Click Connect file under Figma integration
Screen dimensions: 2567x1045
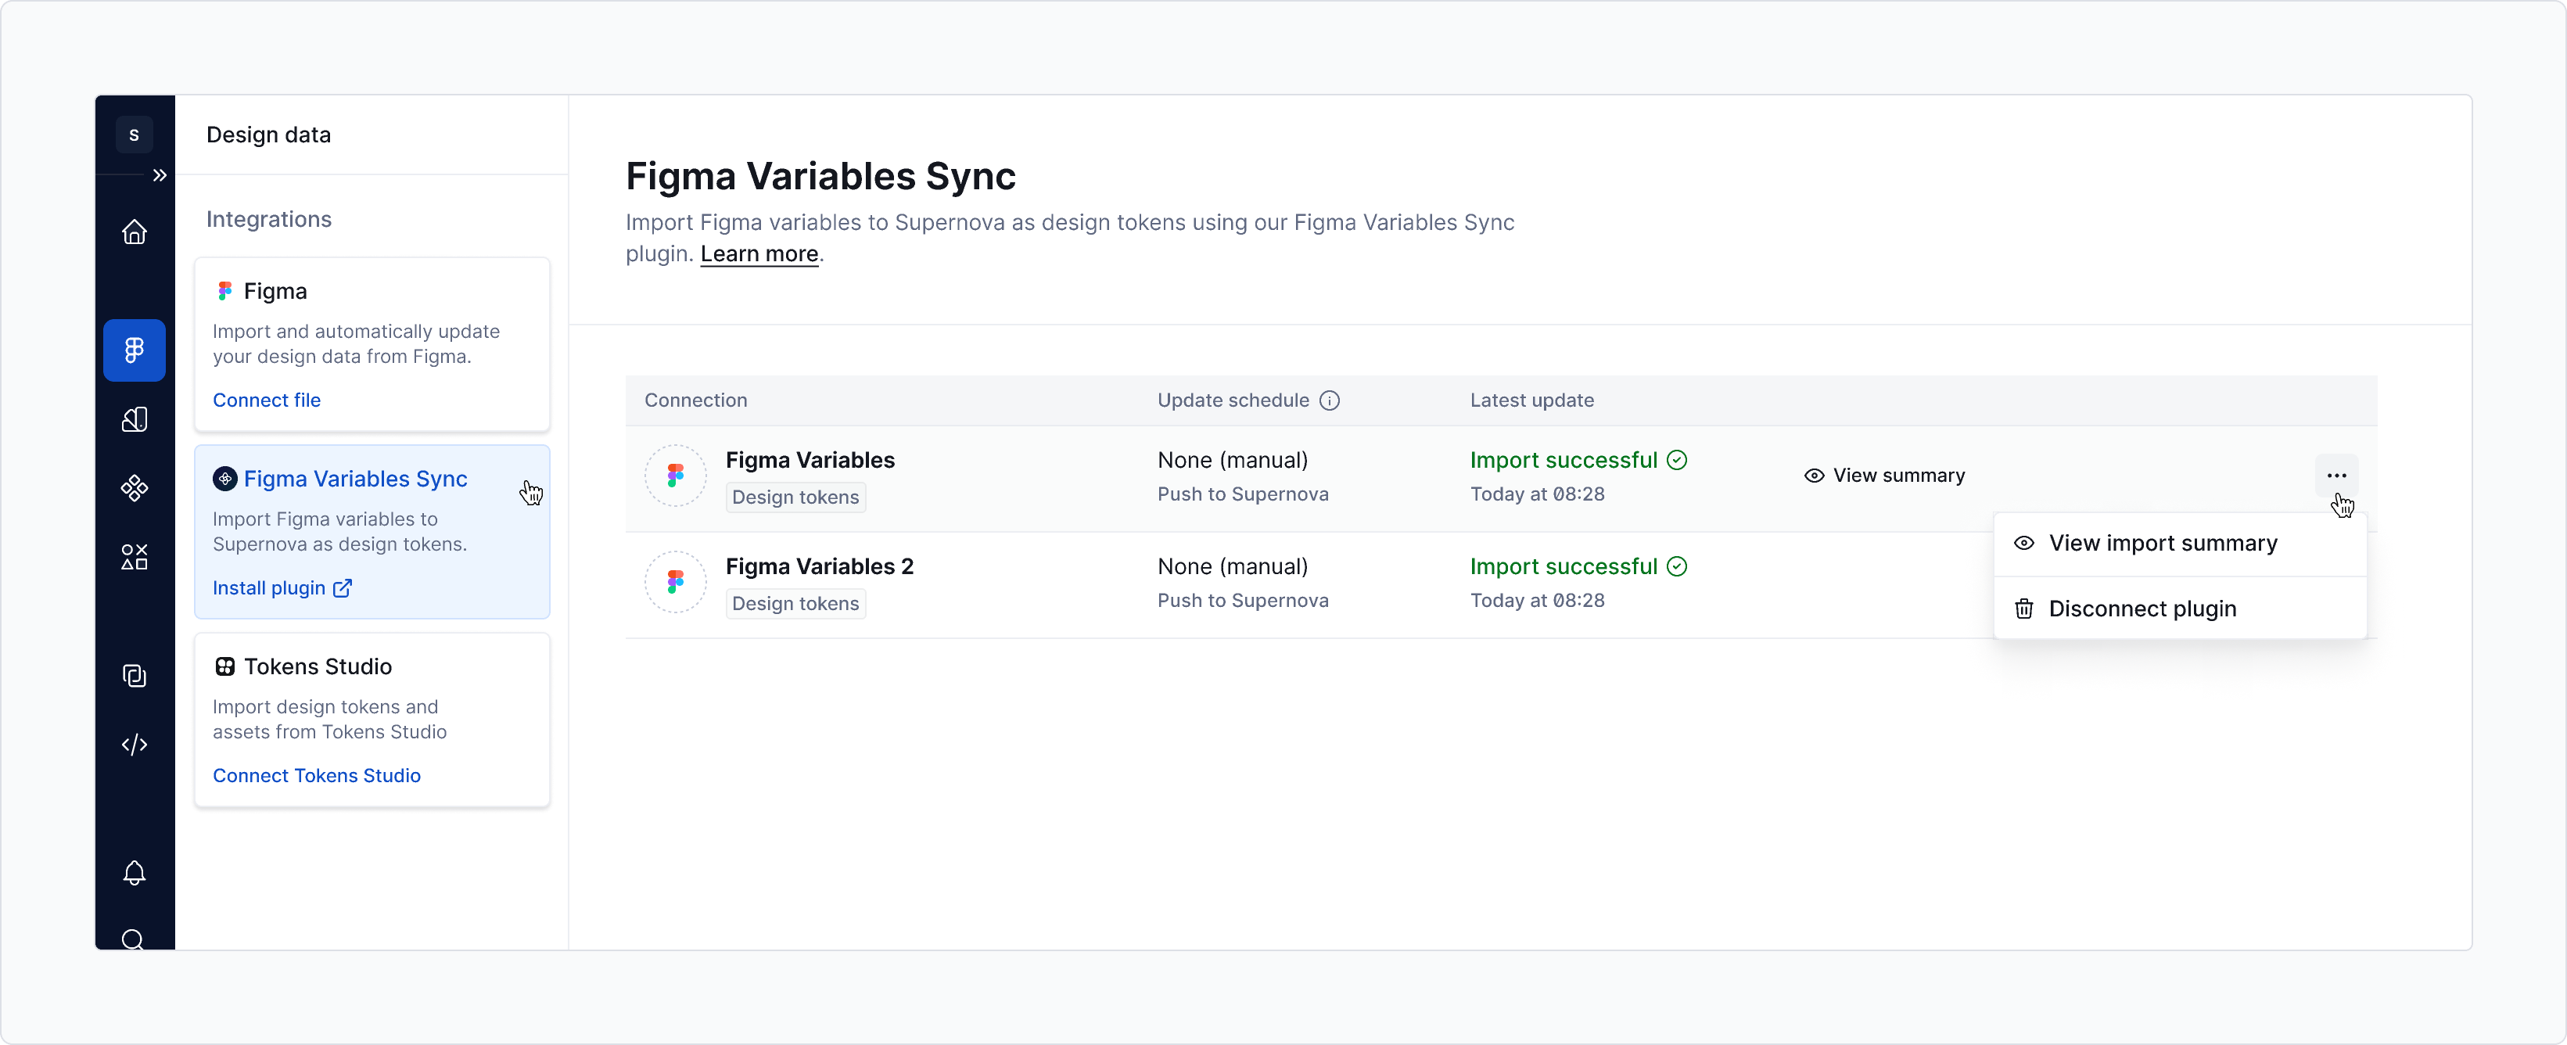tap(266, 400)
